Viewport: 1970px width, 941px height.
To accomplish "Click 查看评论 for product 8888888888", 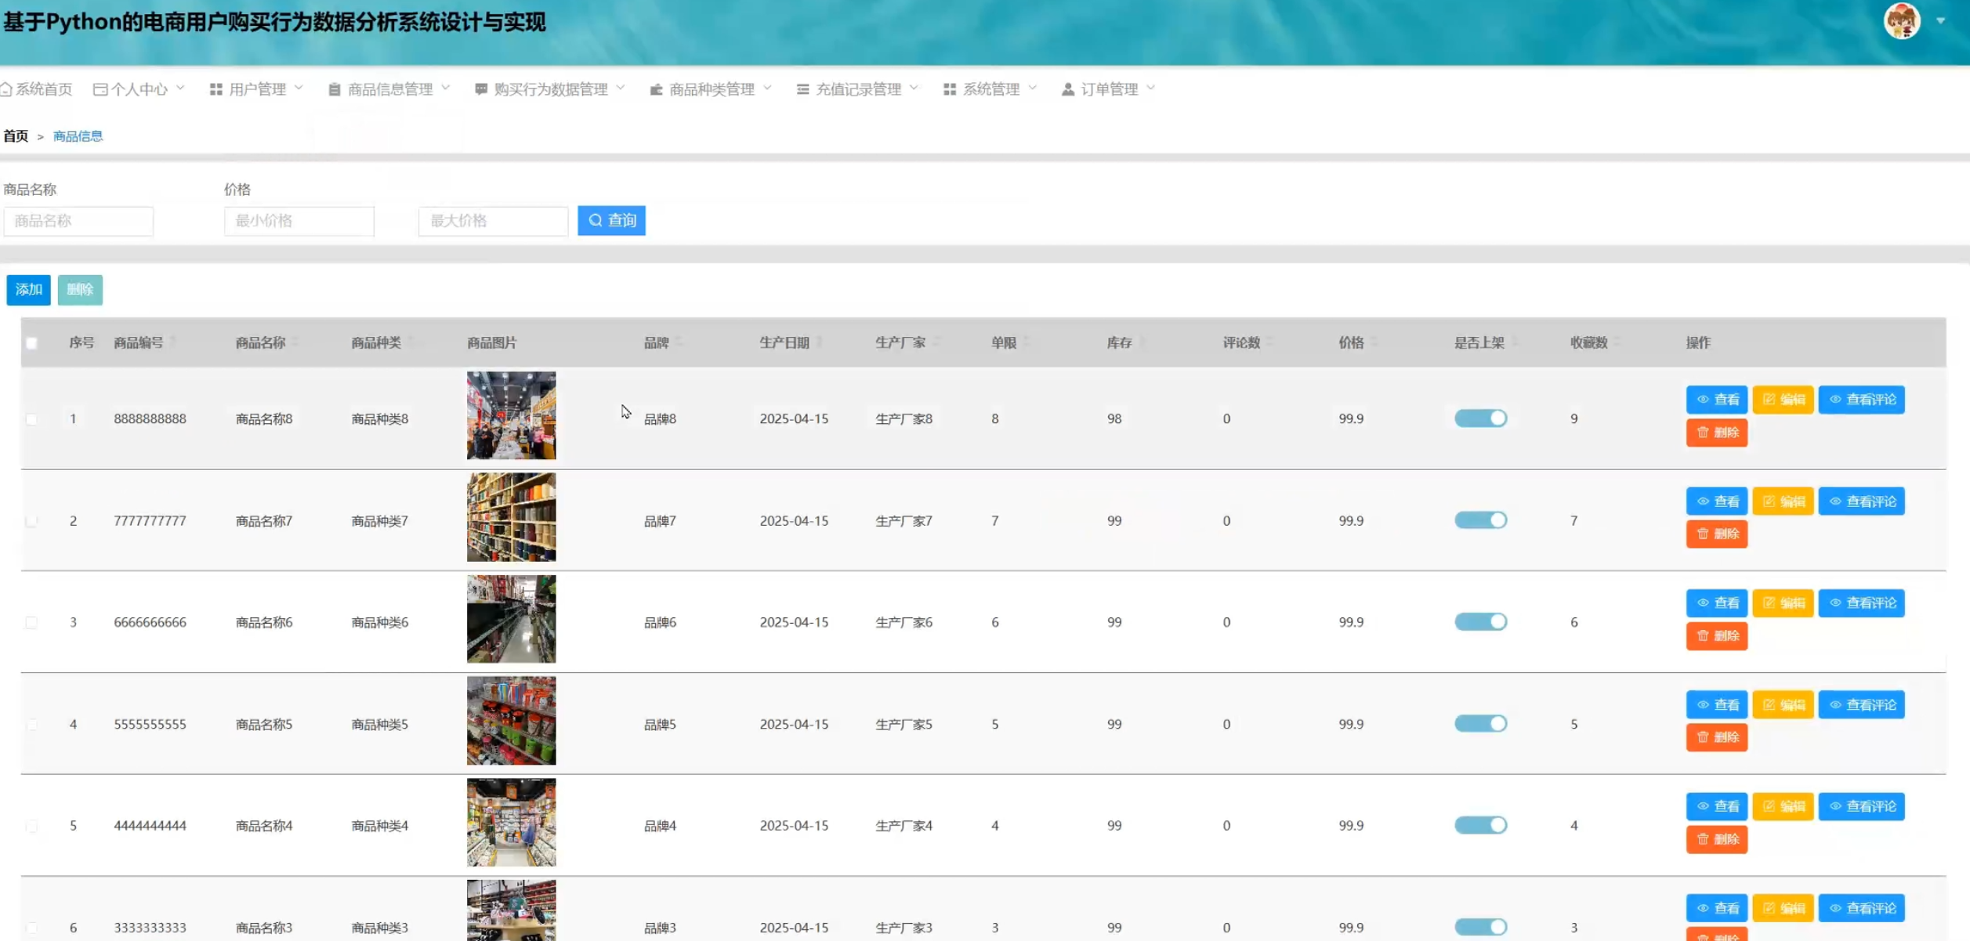I will (1861, 400).
